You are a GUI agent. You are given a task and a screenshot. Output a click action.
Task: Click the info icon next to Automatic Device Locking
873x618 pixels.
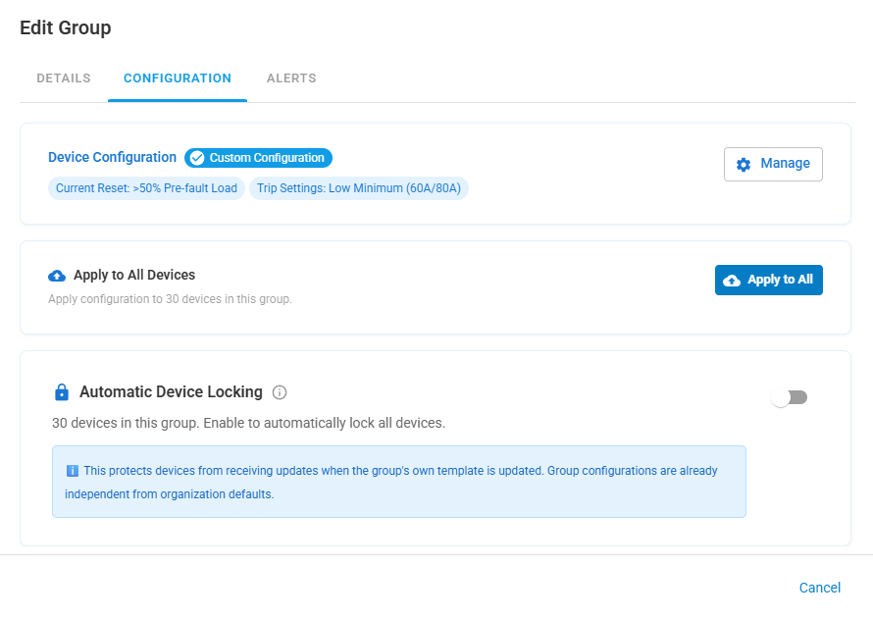point(280,392)
